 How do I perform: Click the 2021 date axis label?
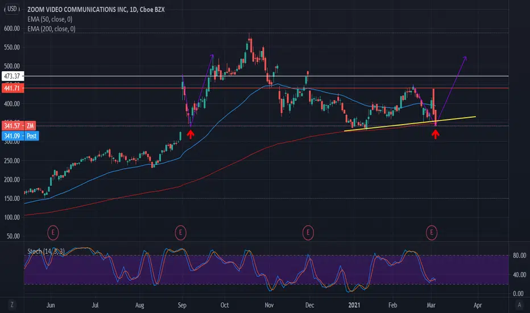354,305
